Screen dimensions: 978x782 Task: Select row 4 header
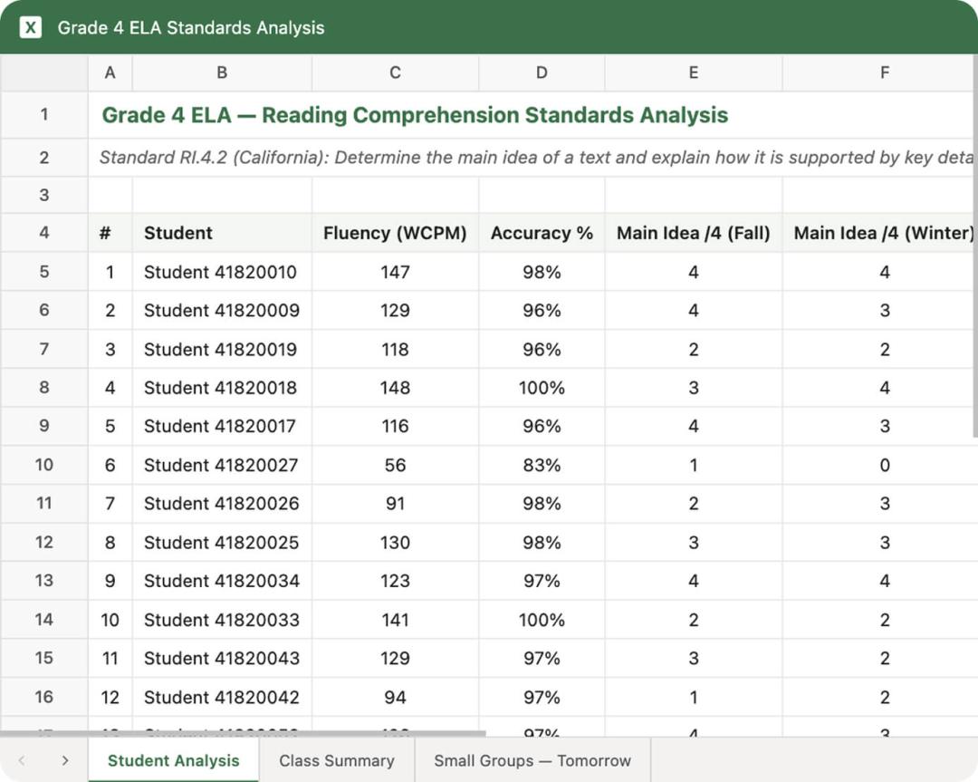tap(44, 233)
